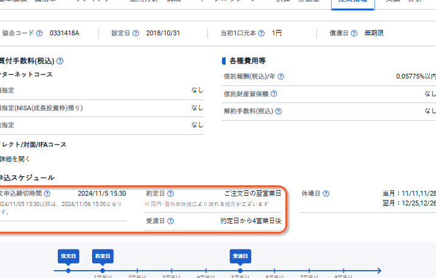This screenshot has height=278, width=436.
Task: Open help icon next to 信託報酬(税込)/年
Action: pos(281,76)
